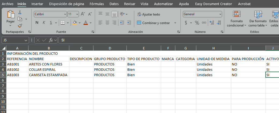Select row 3 header

(3, 64)
